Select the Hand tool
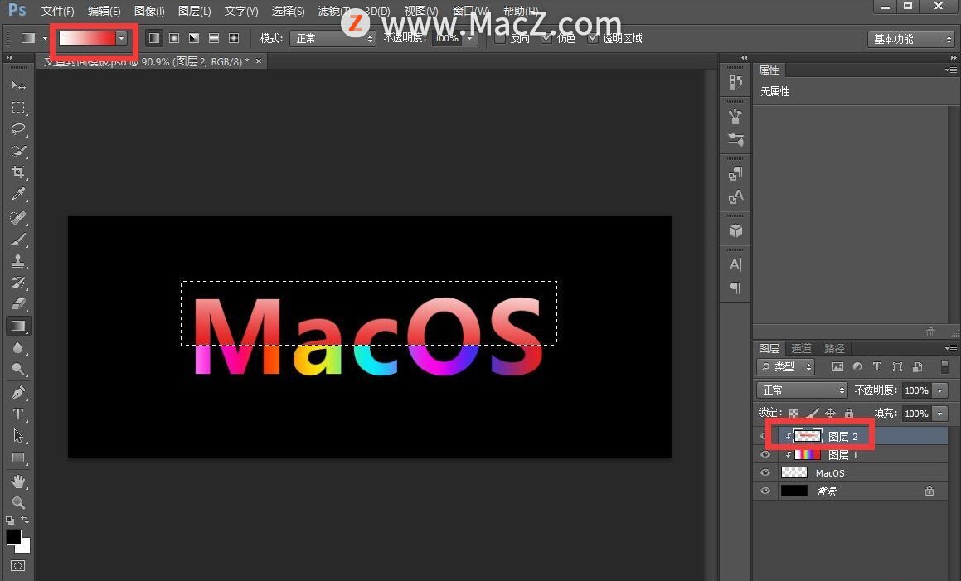This screenshot has width=961, height=581. [18, 481]
